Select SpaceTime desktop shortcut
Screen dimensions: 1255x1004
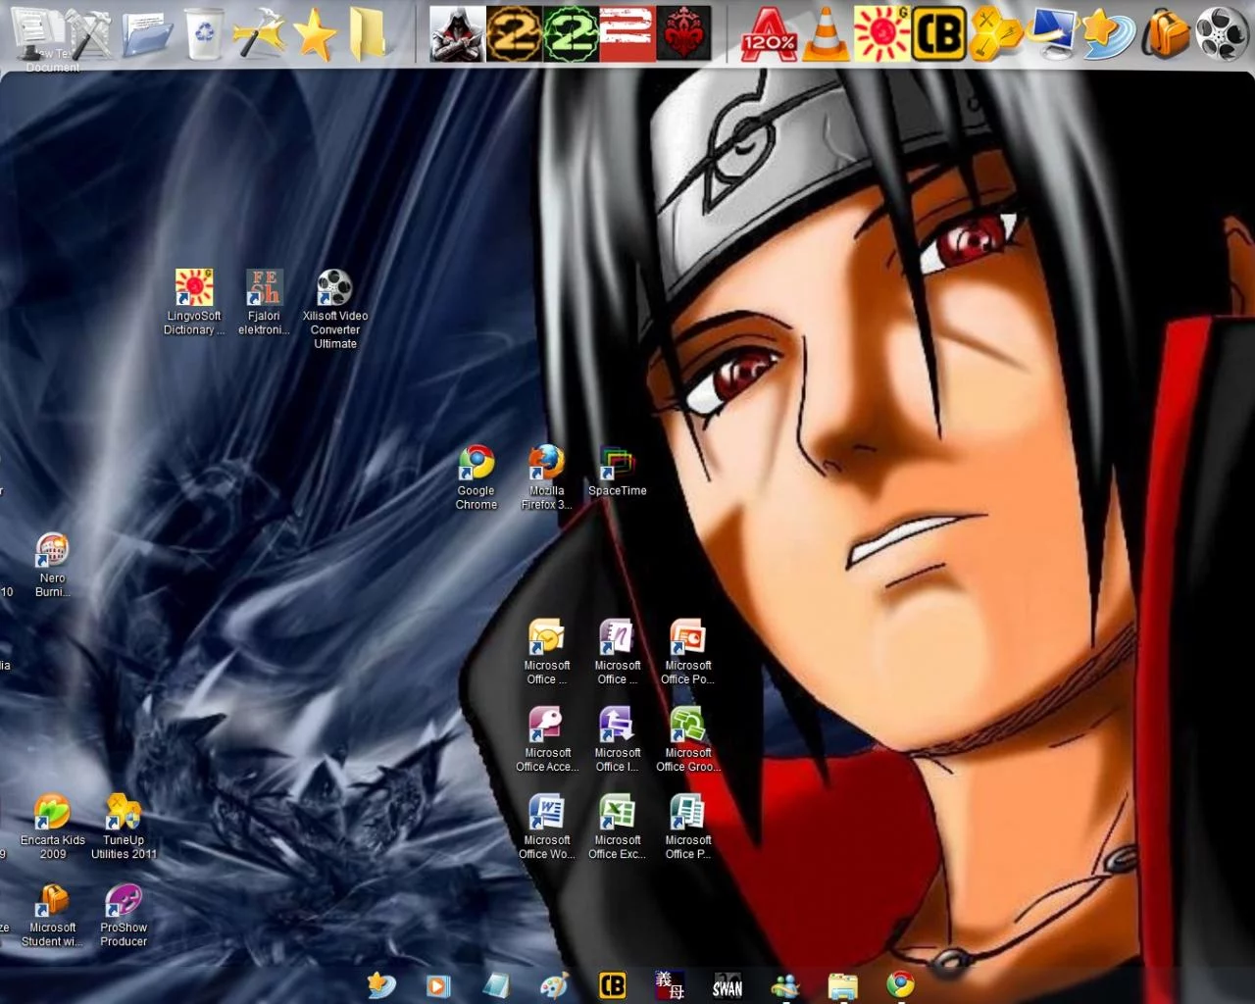618,471
